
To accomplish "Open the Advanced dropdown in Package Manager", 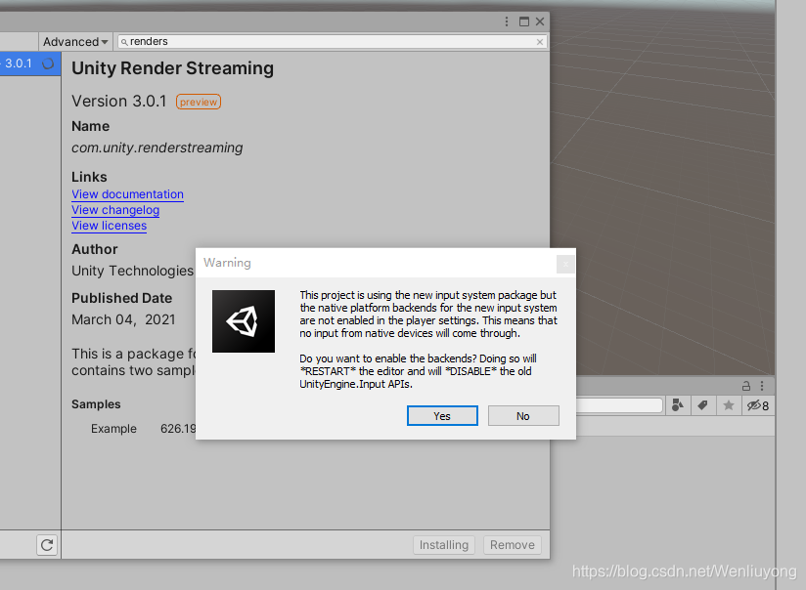I will 75,42.
